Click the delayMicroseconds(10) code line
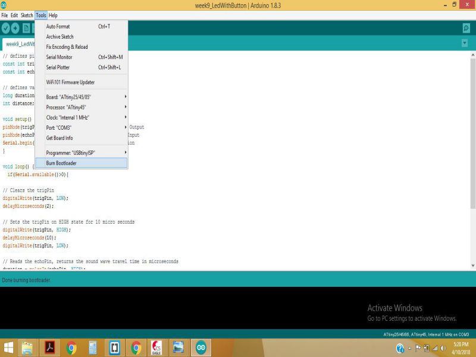476x357 pixels. pyautogui.click(x=29, y=237)
